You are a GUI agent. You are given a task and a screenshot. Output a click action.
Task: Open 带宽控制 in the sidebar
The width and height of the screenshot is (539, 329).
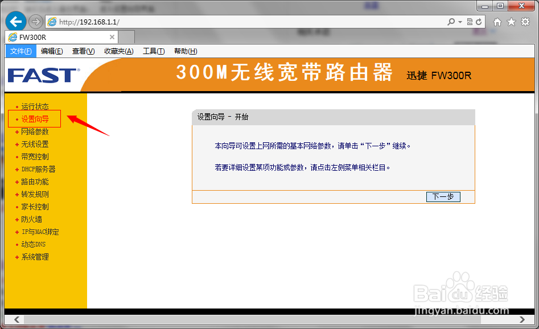coord(35,157)
